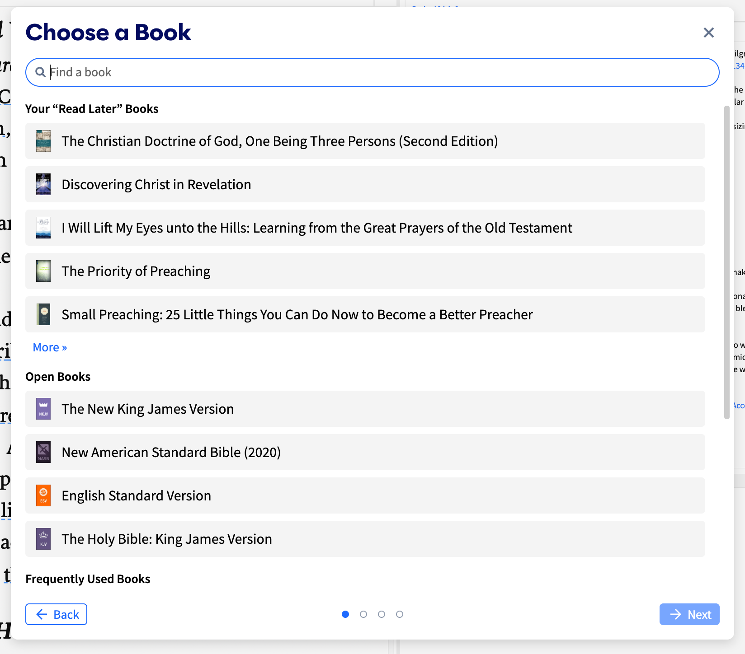Image resolution: width=745 pixels, height=654 pixels.
Task: Click the NKJV Bible icon
Action: point(43,409)
